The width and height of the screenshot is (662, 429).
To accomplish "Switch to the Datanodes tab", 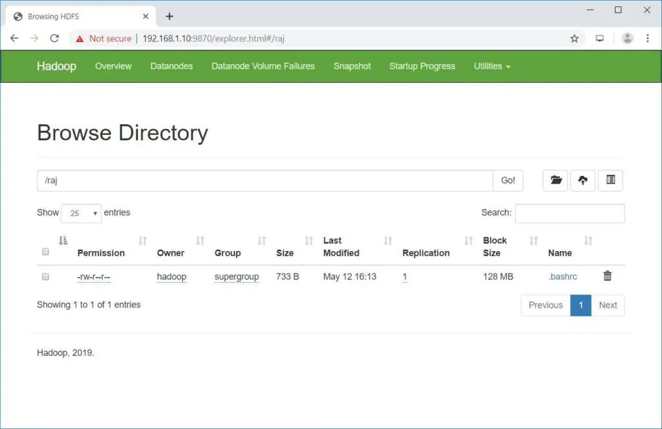I will pos(171,66).
